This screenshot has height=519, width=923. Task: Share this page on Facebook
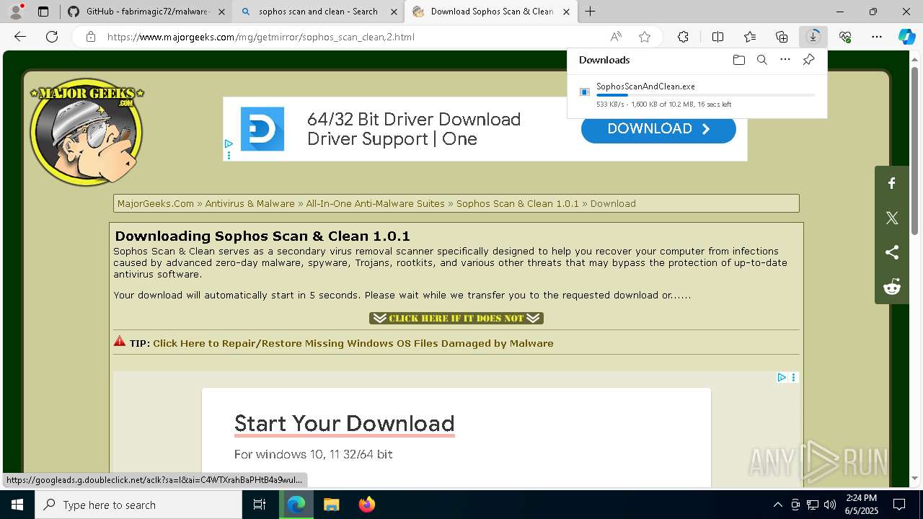tap(892, 183)
